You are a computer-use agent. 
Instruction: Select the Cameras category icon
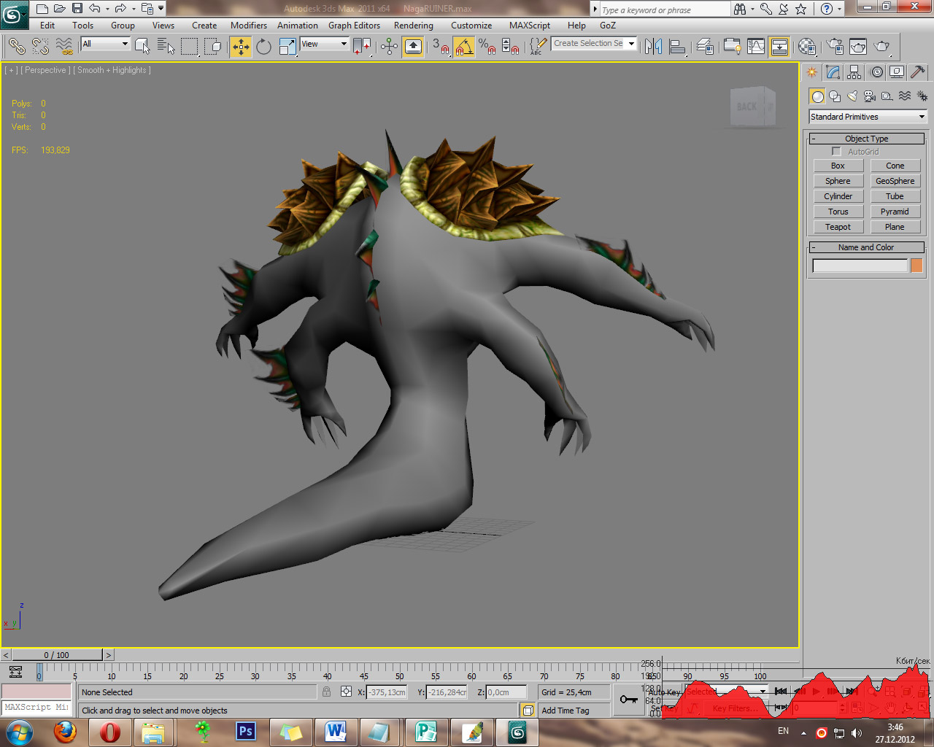(x=870, y=96)
